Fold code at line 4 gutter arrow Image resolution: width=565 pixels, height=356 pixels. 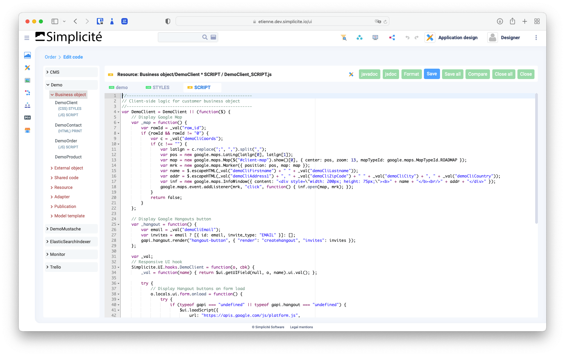click(x=118, y=112)
